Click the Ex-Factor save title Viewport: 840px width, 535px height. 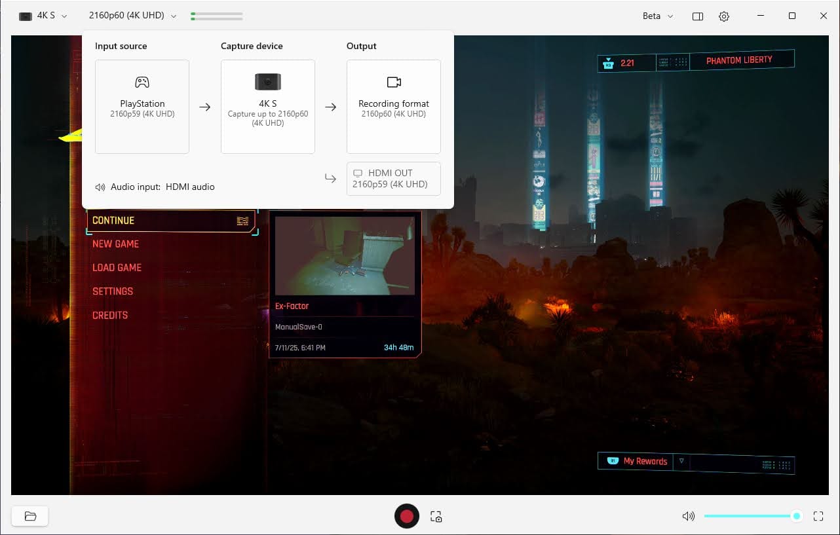292,306
